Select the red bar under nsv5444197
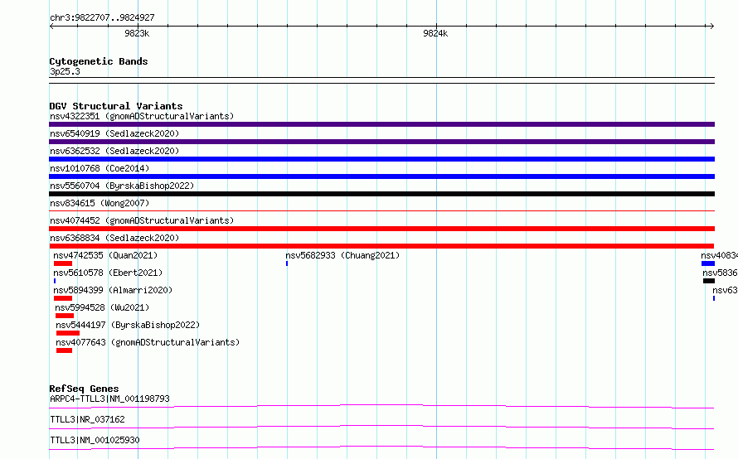The image size is (738, 459). (x=68, y=333)
